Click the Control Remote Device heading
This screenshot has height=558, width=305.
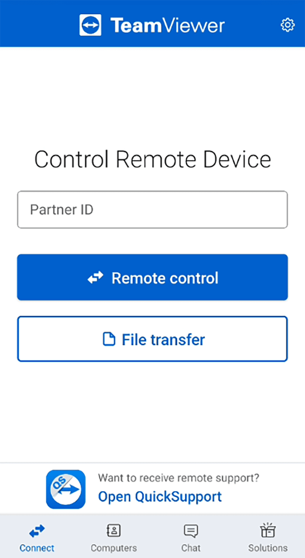152,159
